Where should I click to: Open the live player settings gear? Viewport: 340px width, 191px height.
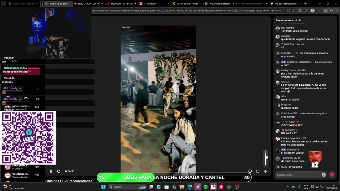tap(250, 171)
